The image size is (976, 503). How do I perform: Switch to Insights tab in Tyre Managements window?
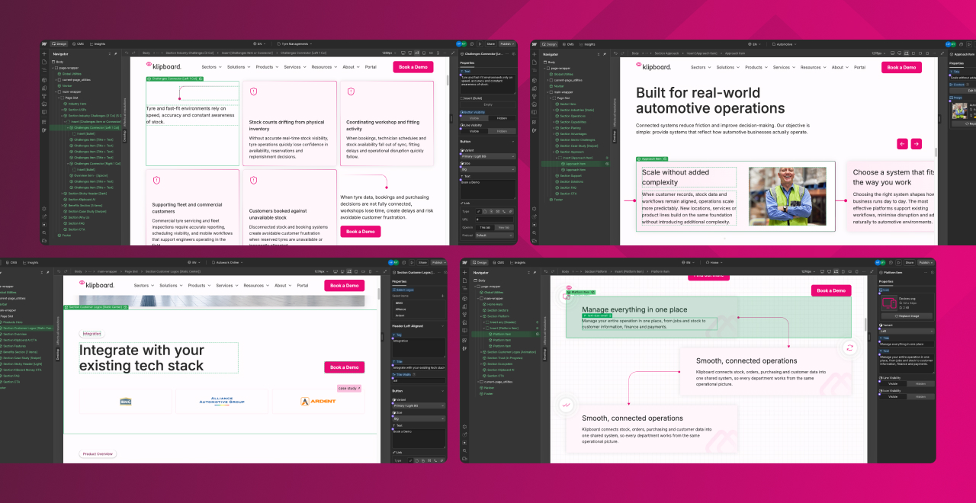98,44
